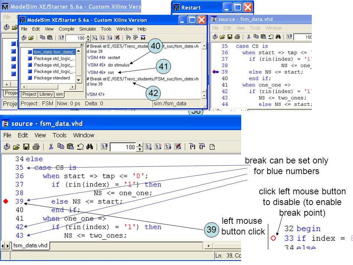Screen dimensions: 353x265
Task: Click the copy icon in lower source window
Action: pyautogui.click(x=61, y=147)
